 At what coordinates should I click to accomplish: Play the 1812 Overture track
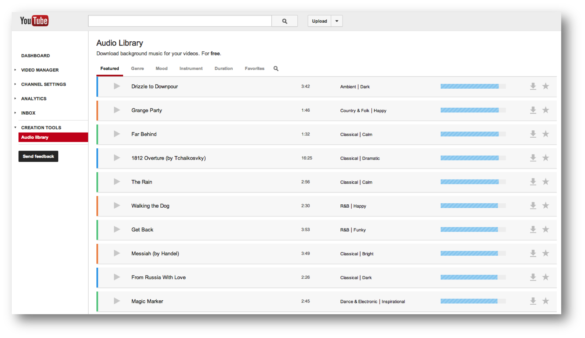[117, 158]
